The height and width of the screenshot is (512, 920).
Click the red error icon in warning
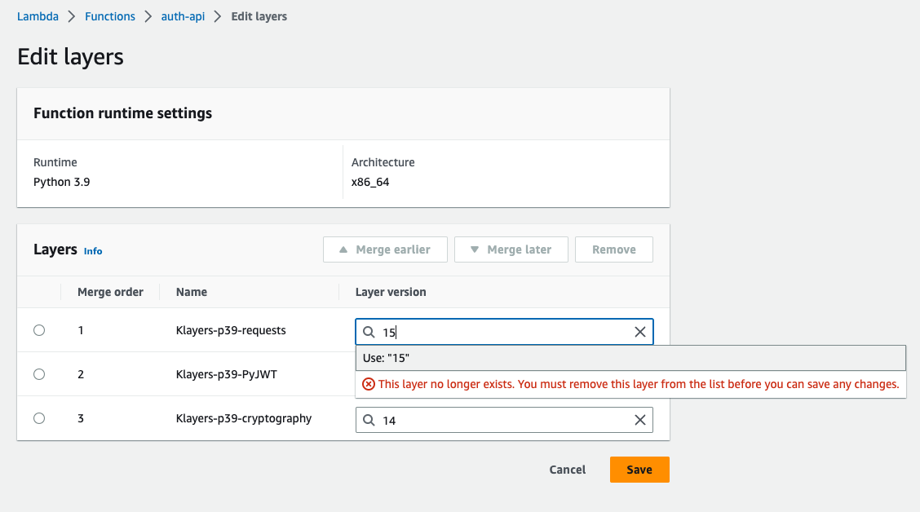[369, 384]
